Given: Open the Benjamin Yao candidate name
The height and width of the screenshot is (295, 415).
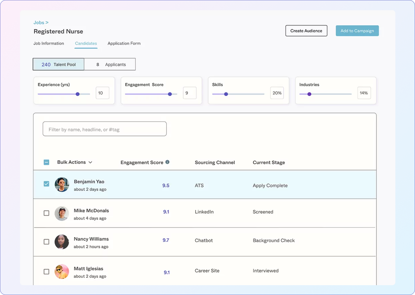Looking at the screenshot, I should 89,182.
